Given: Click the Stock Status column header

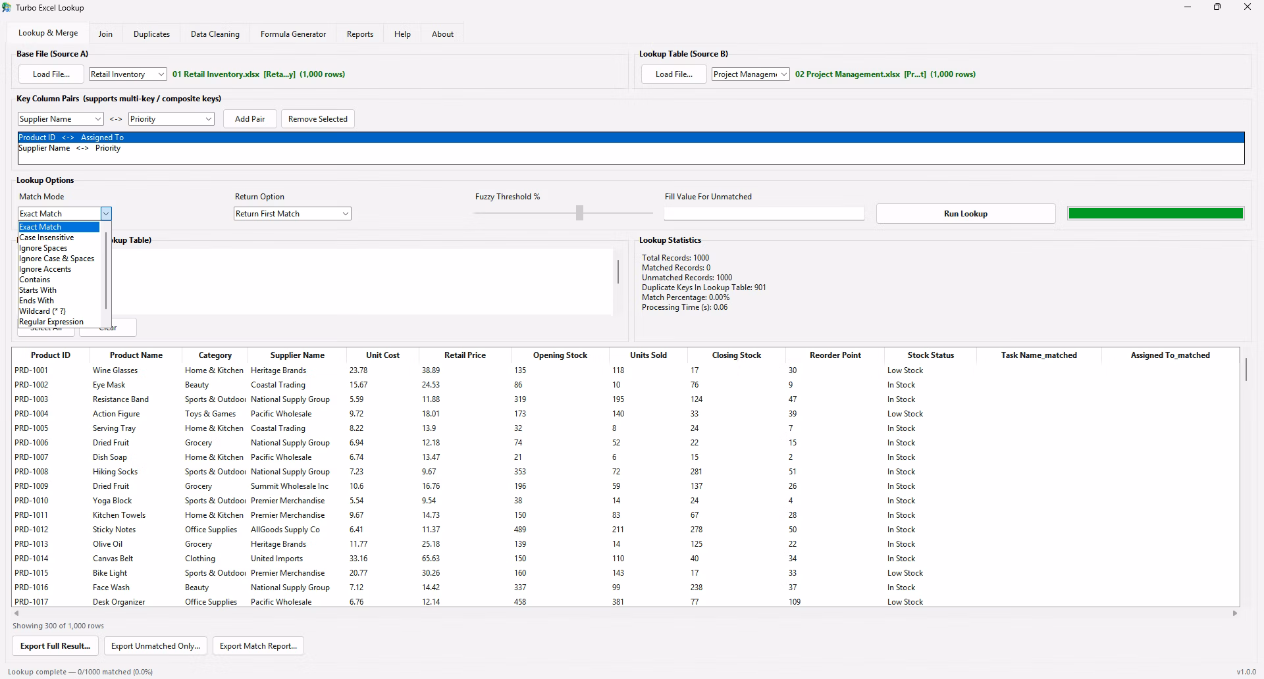Looking at the screenshot, I should (931, 355).
